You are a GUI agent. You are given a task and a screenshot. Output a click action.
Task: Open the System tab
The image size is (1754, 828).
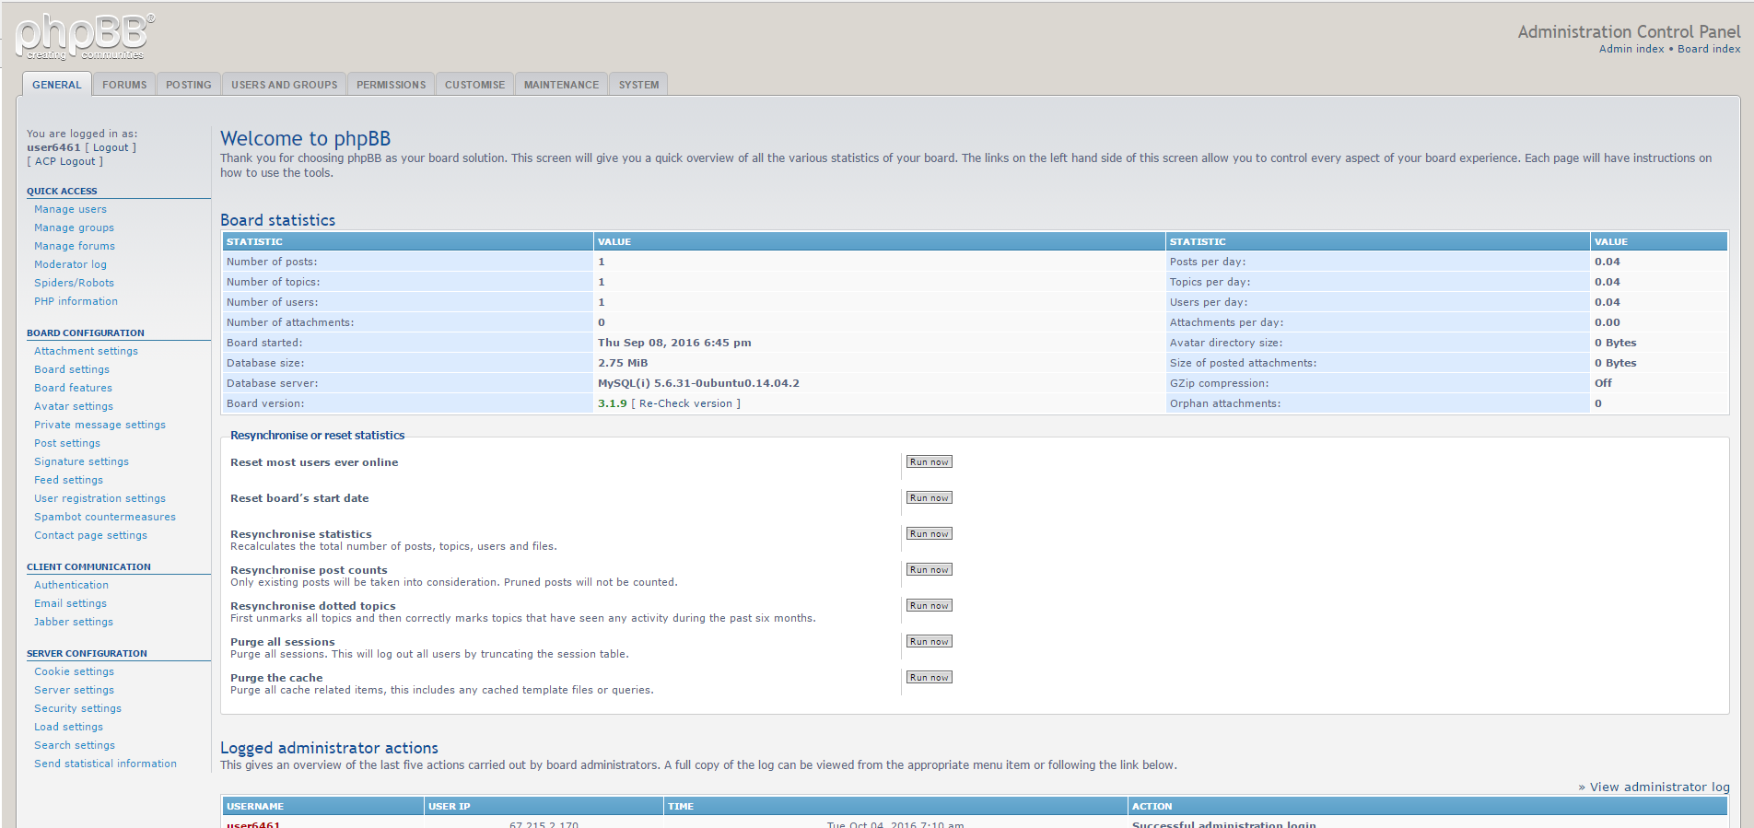pos(639,85)
